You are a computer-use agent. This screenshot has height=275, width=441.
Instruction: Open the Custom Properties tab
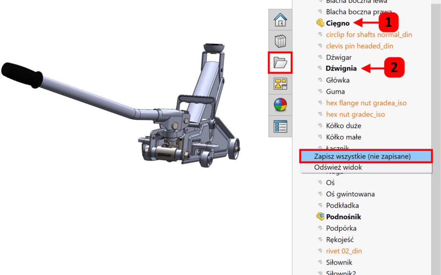point(280,126)
